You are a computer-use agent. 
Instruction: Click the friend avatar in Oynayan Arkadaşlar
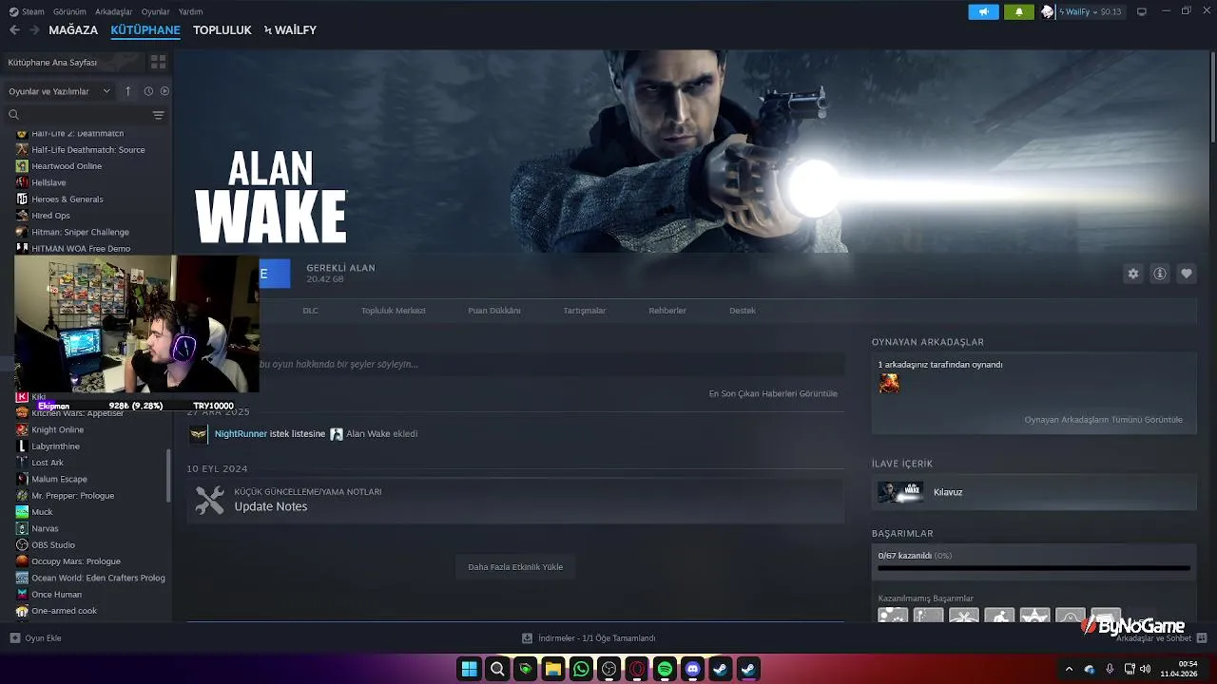coord(888,383)
